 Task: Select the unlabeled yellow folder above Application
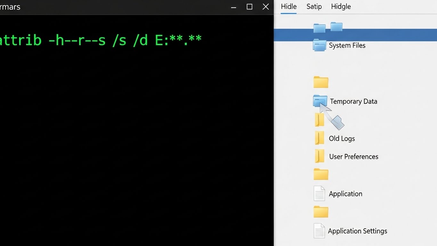click(x=321, y=174)
